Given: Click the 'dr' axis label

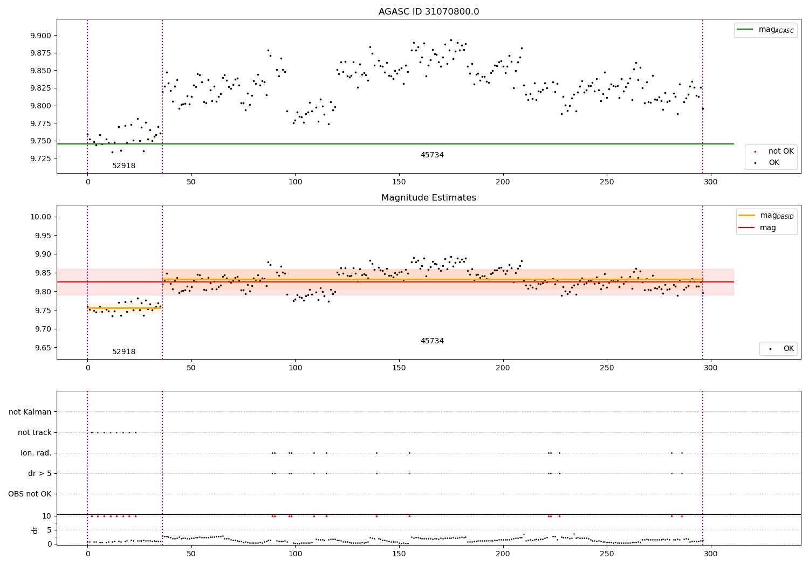Looking at the screenshot, I should coord(35,530).
